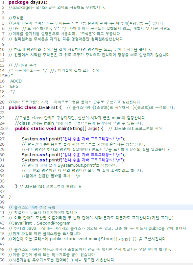Image resolution: width=193 pixels, height=265 pixels.
Task: Click the comment on line 28 about 큰따옴표
Action: 83,144
